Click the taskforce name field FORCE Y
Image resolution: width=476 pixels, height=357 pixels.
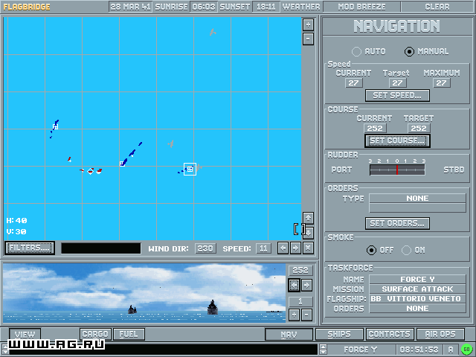click(418, 280)
